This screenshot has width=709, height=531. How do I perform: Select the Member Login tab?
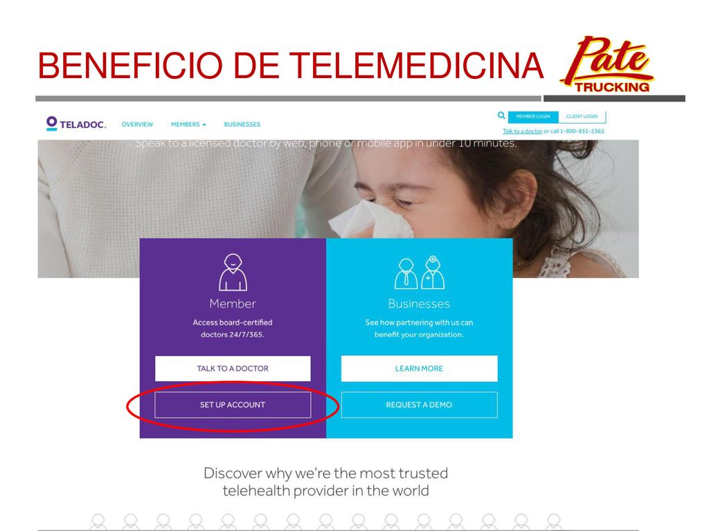(533, 116)
